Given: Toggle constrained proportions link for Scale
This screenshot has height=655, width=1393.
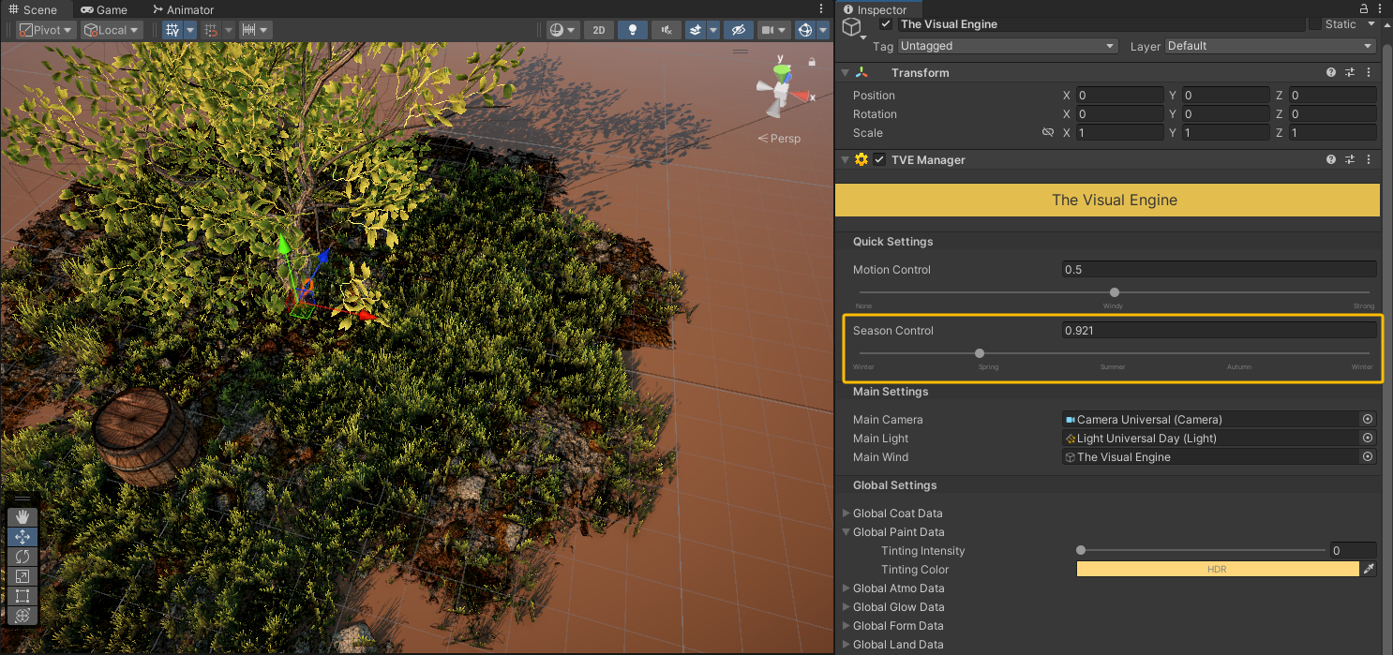Looking at the screenshot, I should [x=1048, y=133].
